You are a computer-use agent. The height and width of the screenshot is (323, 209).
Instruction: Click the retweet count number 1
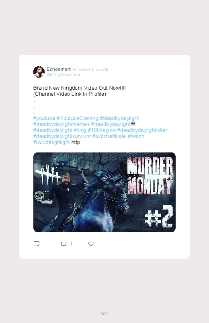point(71,244)
